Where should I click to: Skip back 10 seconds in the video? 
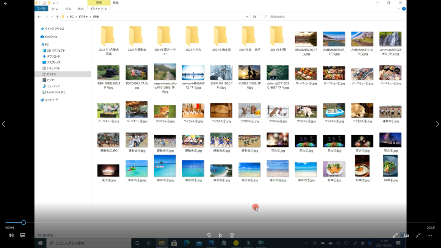[x=209, y=236]
